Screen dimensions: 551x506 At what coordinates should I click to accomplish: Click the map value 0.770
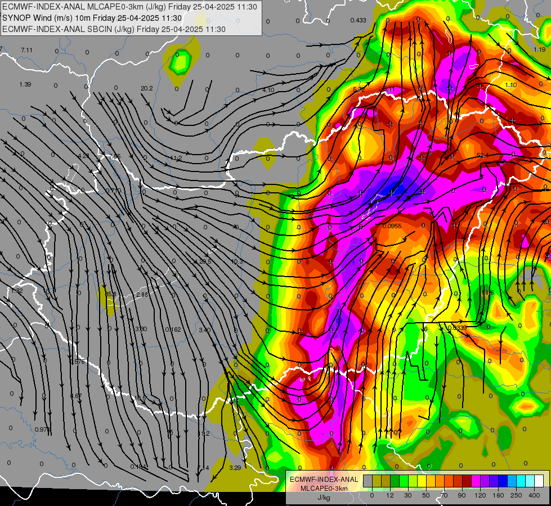tap(114, 191)
